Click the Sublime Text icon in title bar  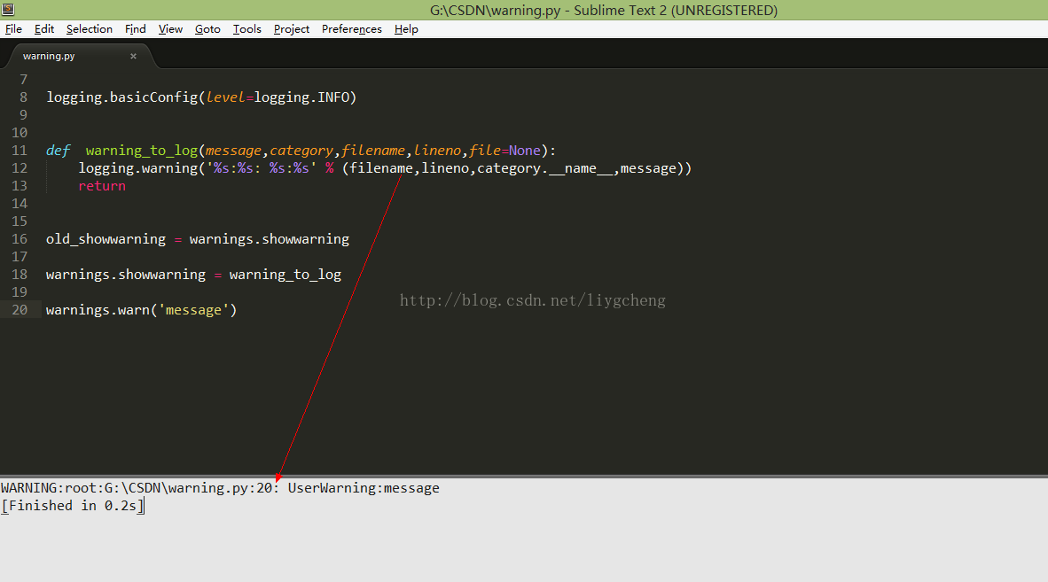point(8,10)
